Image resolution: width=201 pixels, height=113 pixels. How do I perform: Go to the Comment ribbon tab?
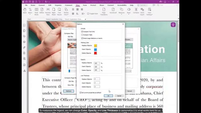(x=68, y=5)
